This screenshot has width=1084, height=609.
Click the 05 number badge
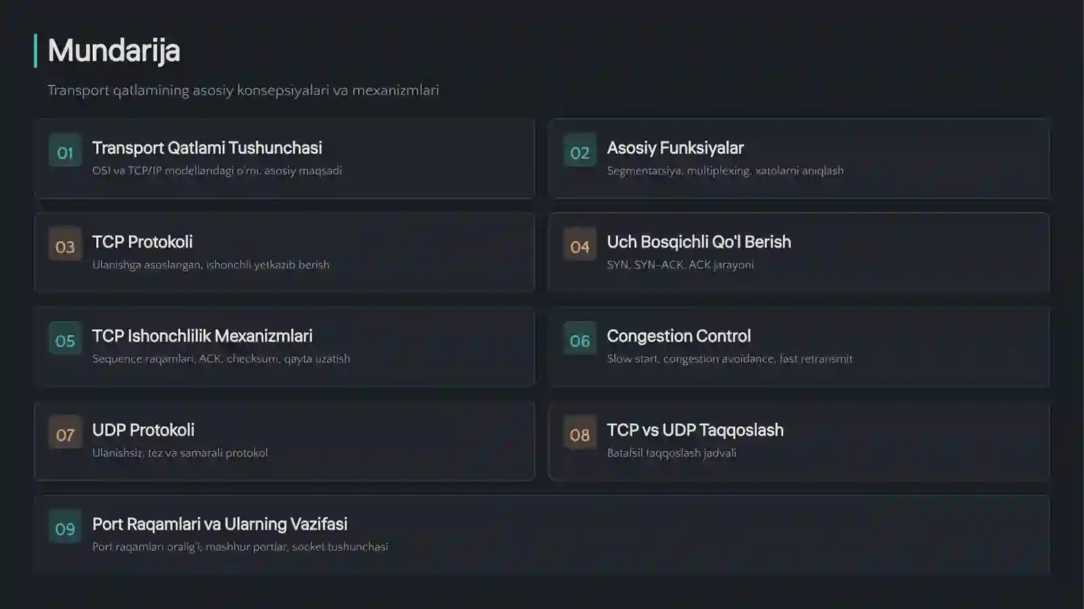pyautogui.click(x=65, y=339)
